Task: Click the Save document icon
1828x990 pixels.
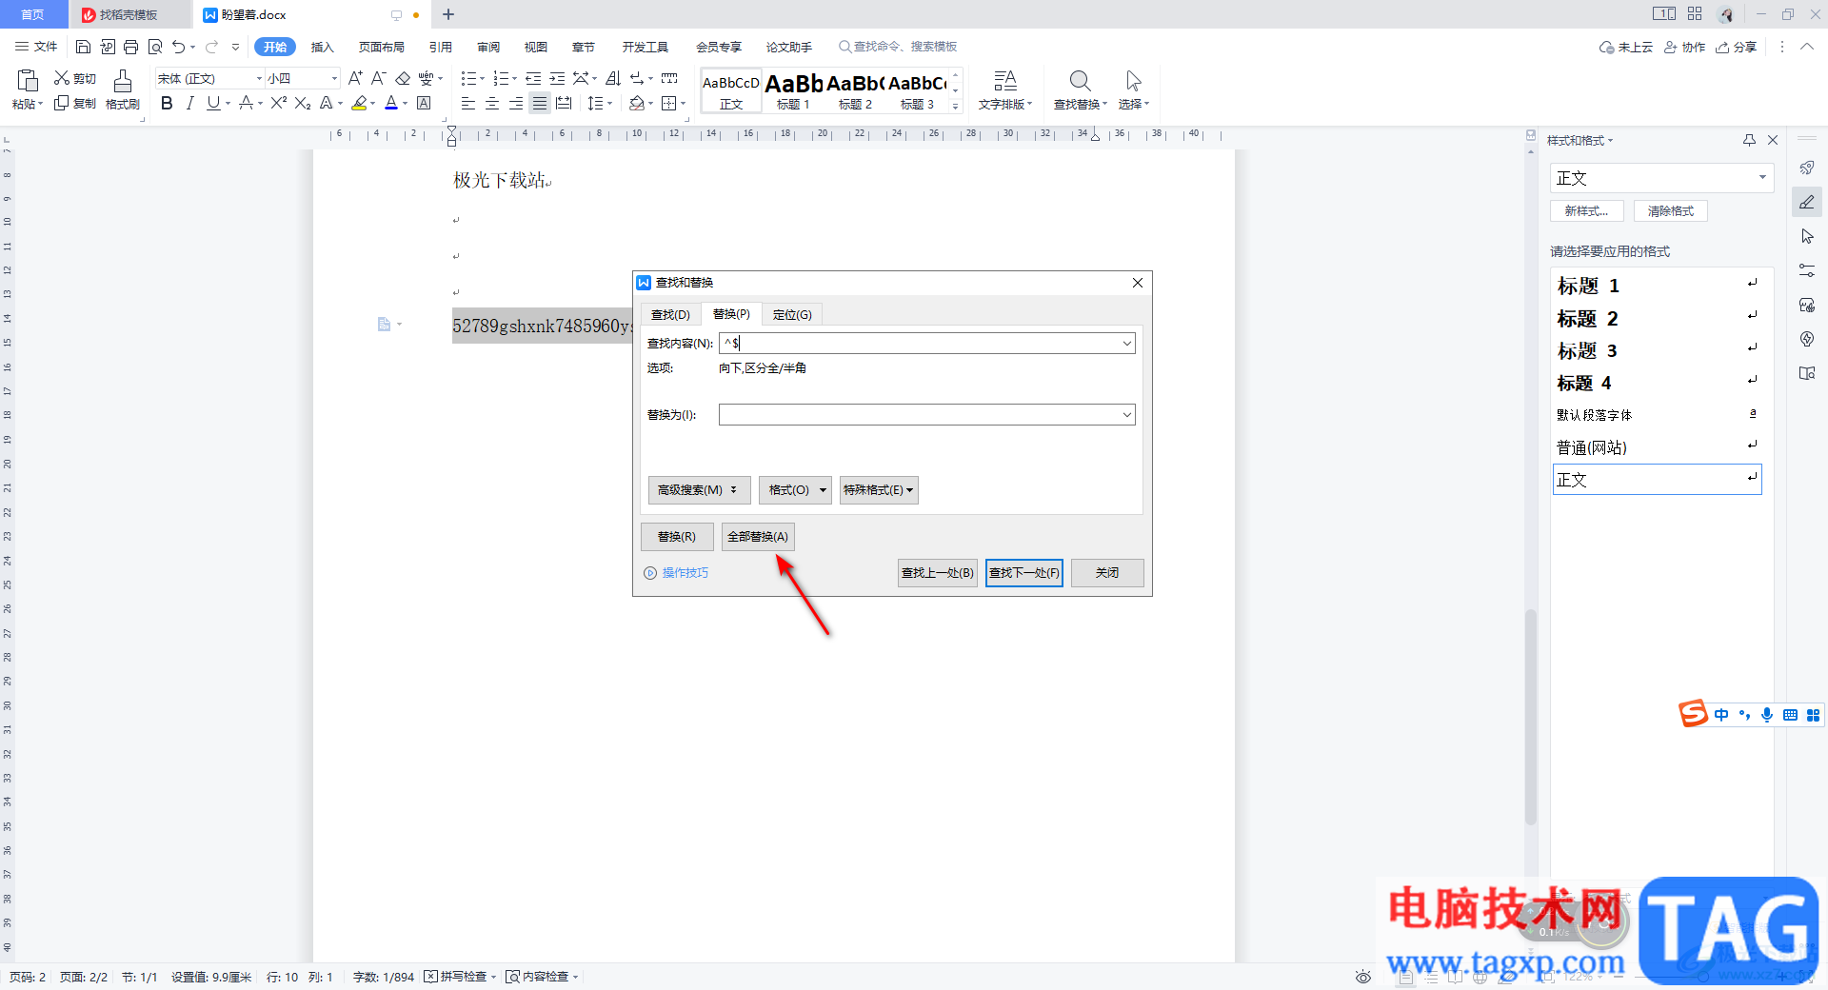Action: (83, 47)
